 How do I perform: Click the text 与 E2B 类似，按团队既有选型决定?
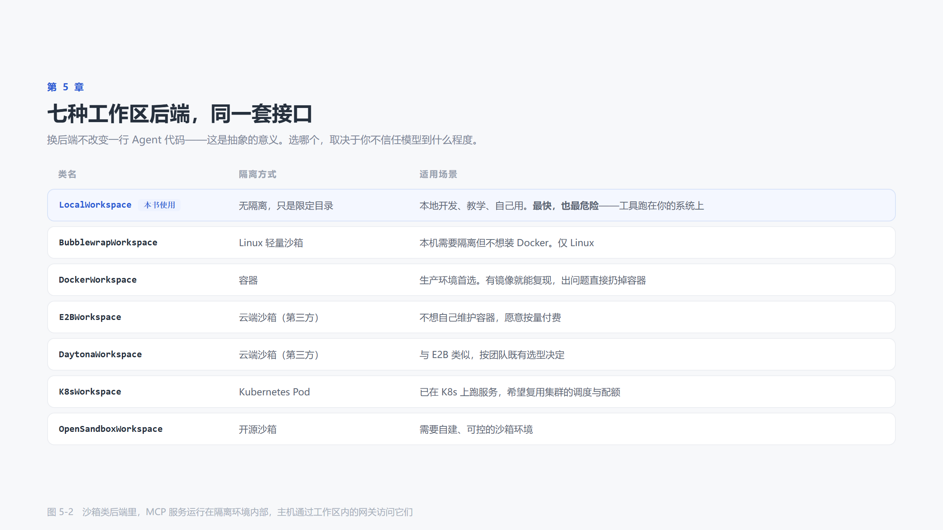pyautogui.click(x=492, y=355)
